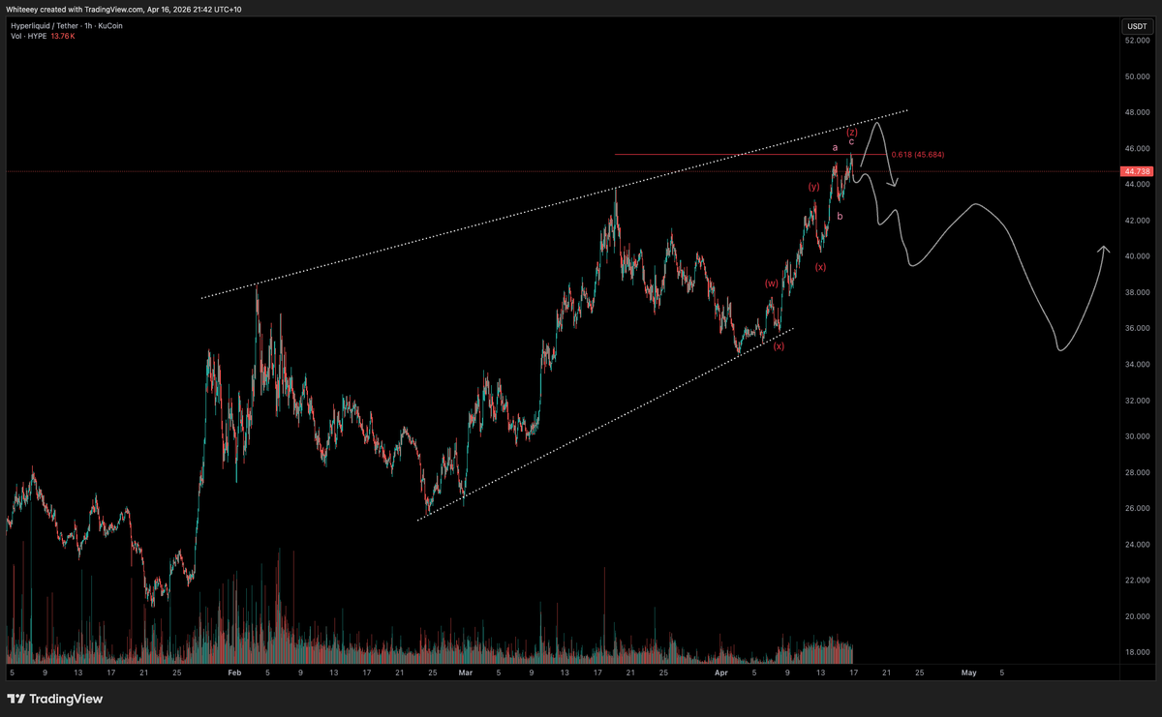
Task: Click the red (w) wave label
Action: point(772,284)
